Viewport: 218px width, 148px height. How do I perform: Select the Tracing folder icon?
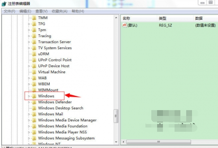[34, 36]
